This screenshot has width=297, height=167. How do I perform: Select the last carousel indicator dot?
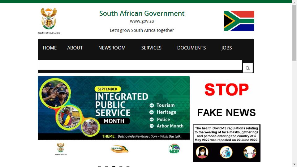128,166
